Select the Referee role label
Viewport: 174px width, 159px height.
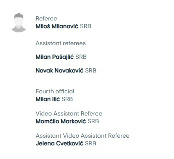click(x=46, y=18)
